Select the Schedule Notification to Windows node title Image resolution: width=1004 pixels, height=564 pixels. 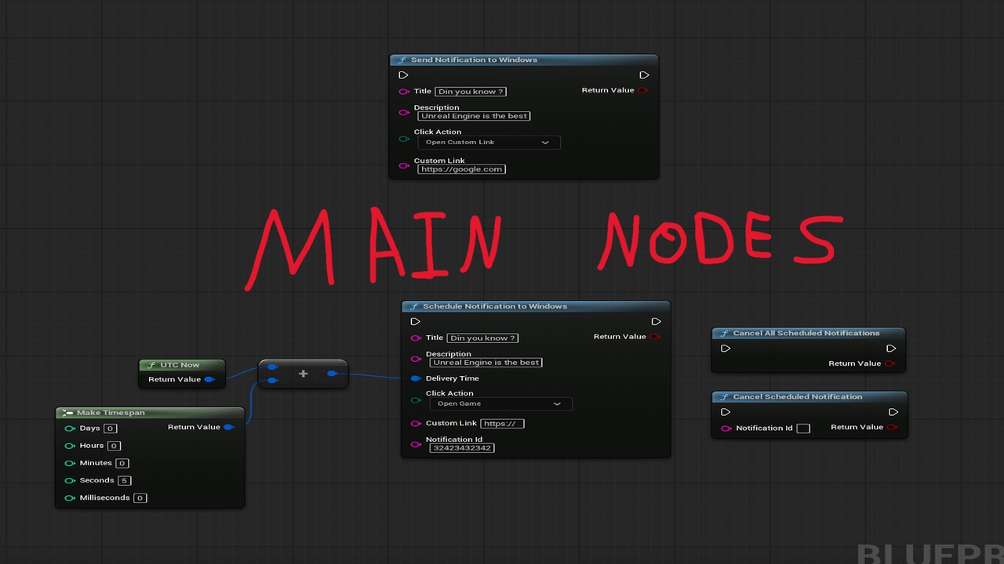point(494,306)
